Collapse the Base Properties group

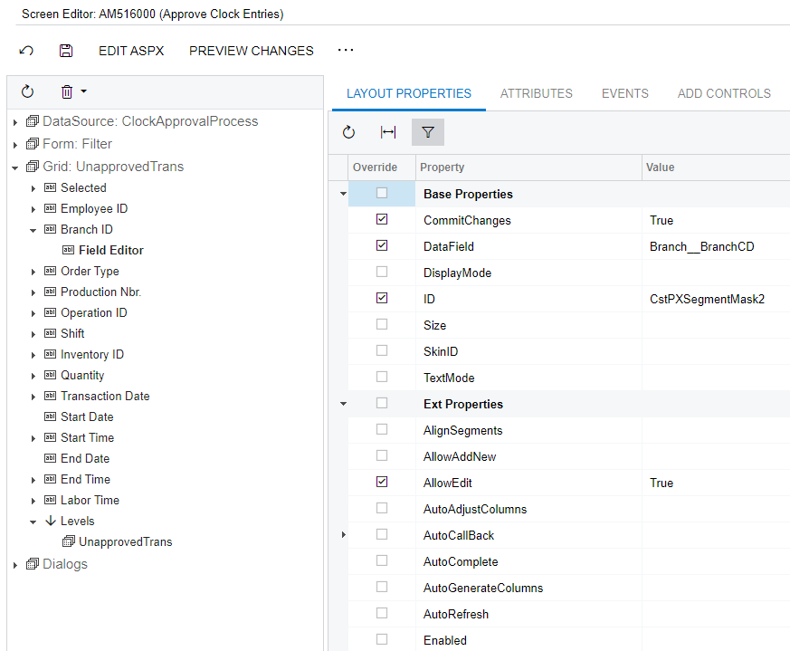point(343,194)
